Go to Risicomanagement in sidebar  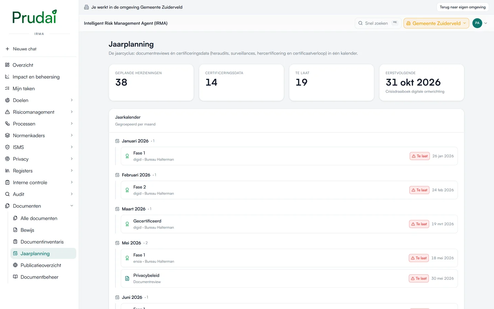click(39, 112)
